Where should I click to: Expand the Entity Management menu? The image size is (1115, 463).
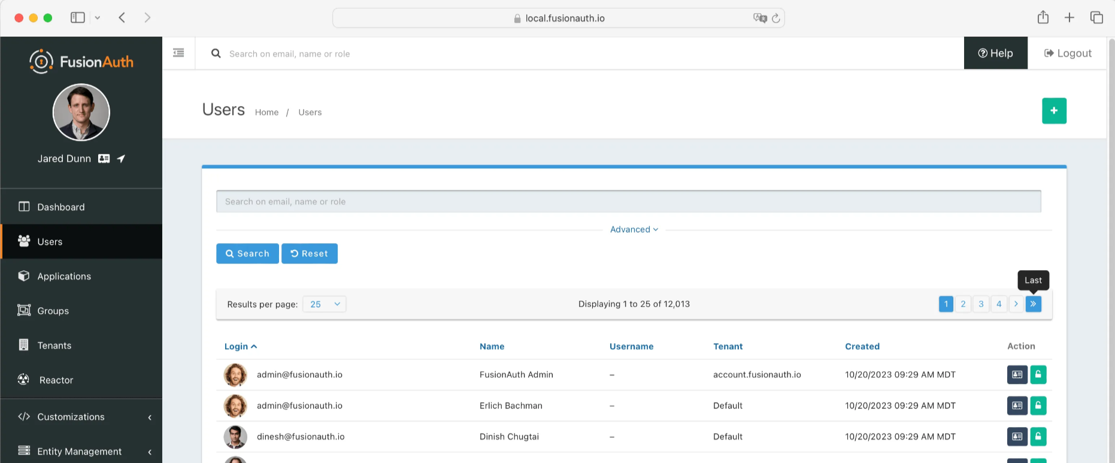(x=81, y=452)
